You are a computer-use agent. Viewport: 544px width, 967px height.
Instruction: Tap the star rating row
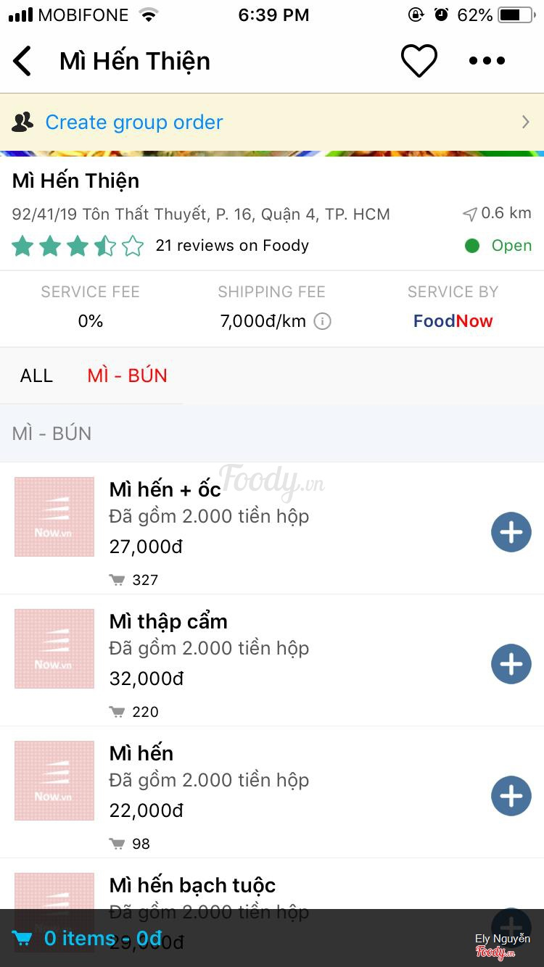tap(78, 246)
